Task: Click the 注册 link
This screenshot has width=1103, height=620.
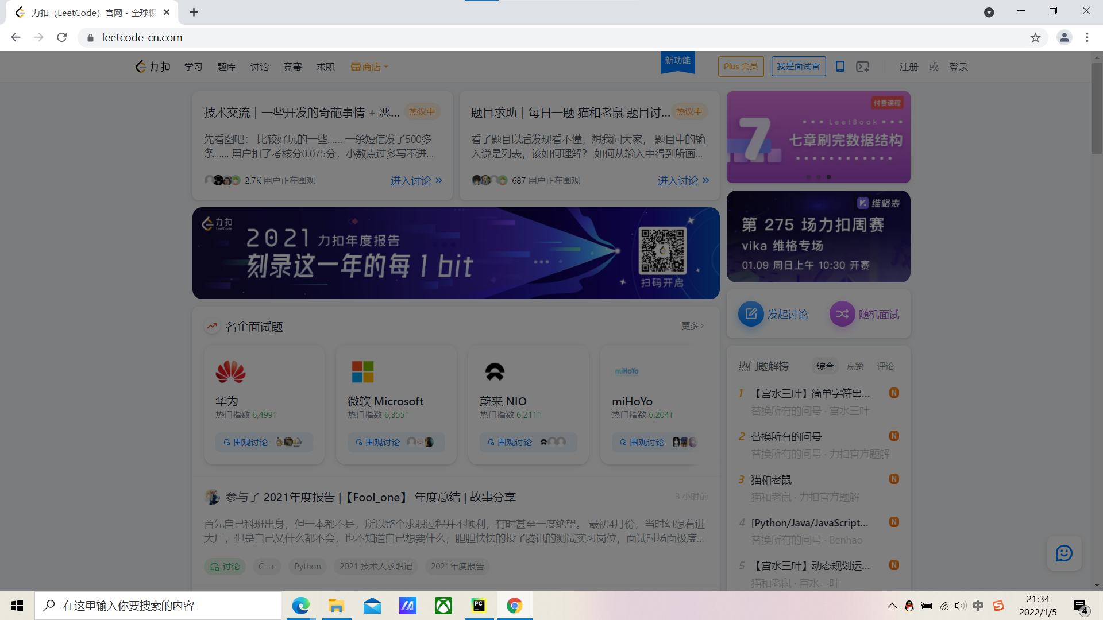Action: click(x=909, y=67)
